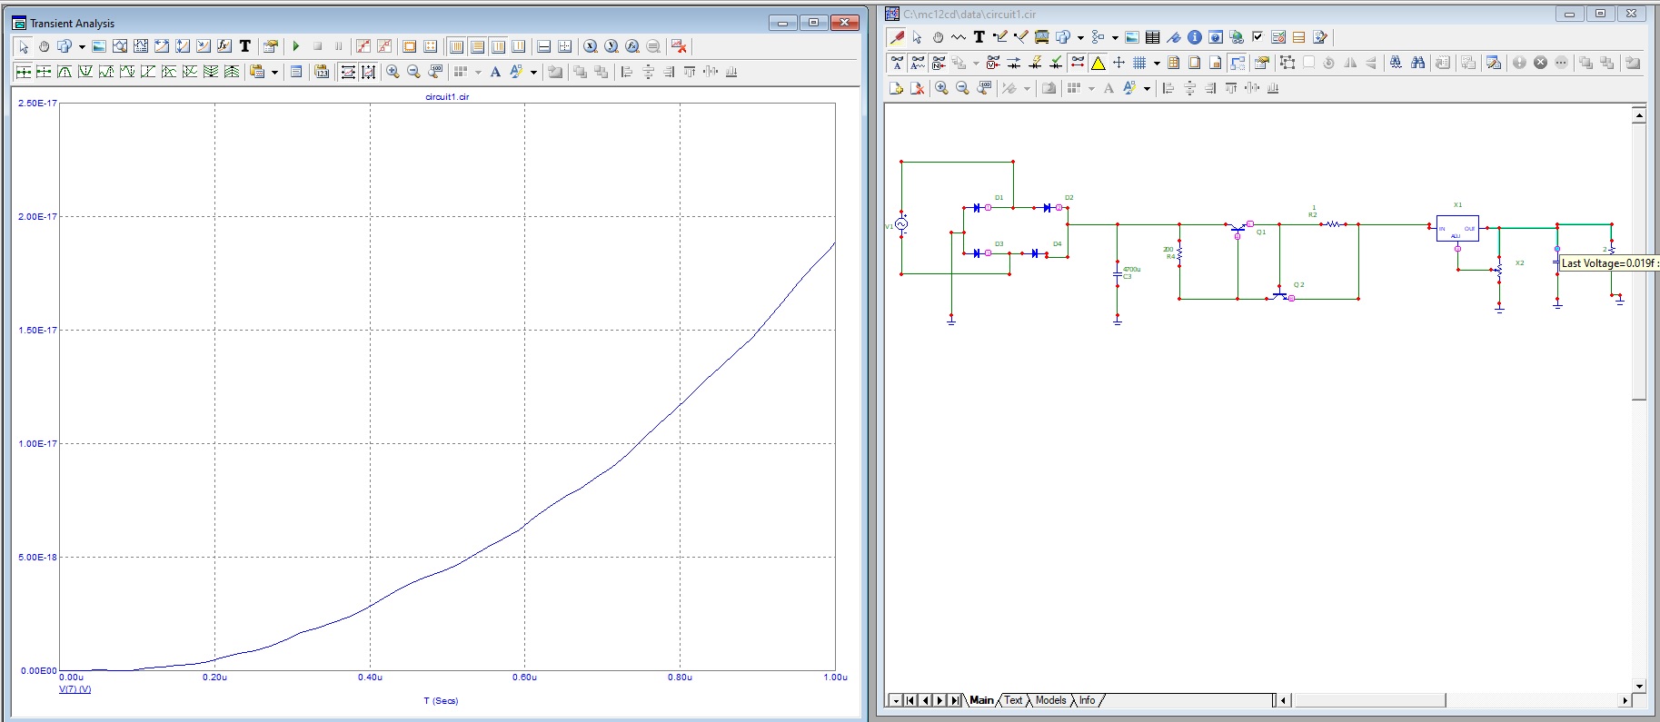Click the V(7) (V) waveform label link

[75, 689]
